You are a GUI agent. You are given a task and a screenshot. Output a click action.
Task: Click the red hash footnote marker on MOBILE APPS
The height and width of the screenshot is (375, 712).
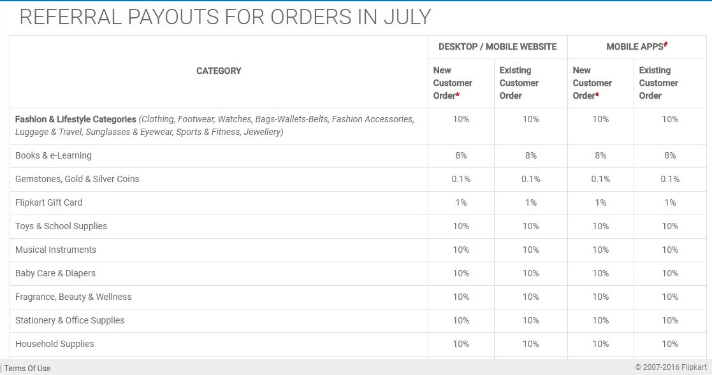pyautogui.click(x=665, y=44)
